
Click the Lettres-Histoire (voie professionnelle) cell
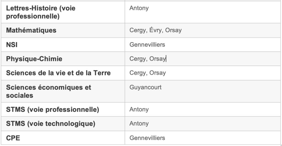[41, 12]
